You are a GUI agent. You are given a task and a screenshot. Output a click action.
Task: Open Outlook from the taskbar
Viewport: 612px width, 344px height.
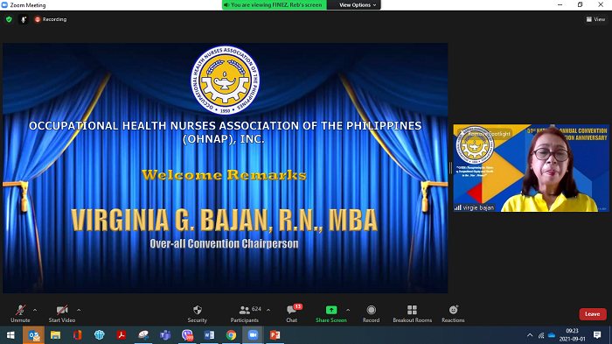(x=34, y=335)
